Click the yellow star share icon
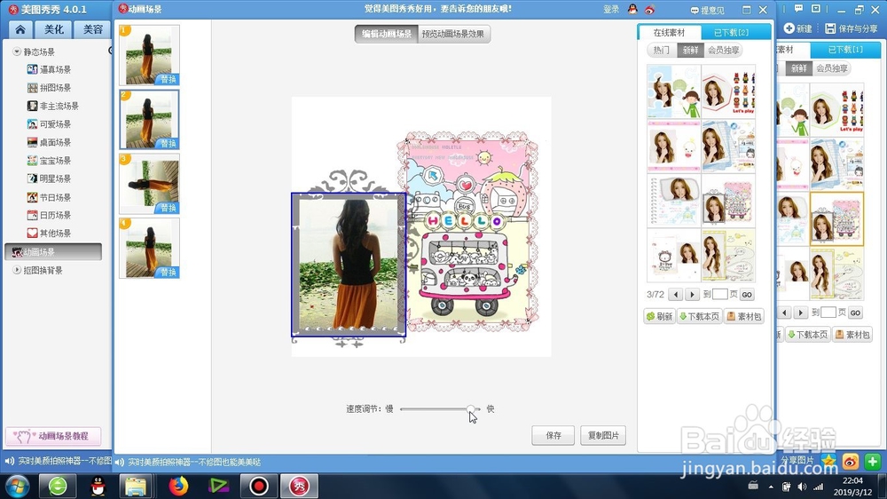This screenshot has height=499, width=887. pyautogui.click(x=828, y=461)
